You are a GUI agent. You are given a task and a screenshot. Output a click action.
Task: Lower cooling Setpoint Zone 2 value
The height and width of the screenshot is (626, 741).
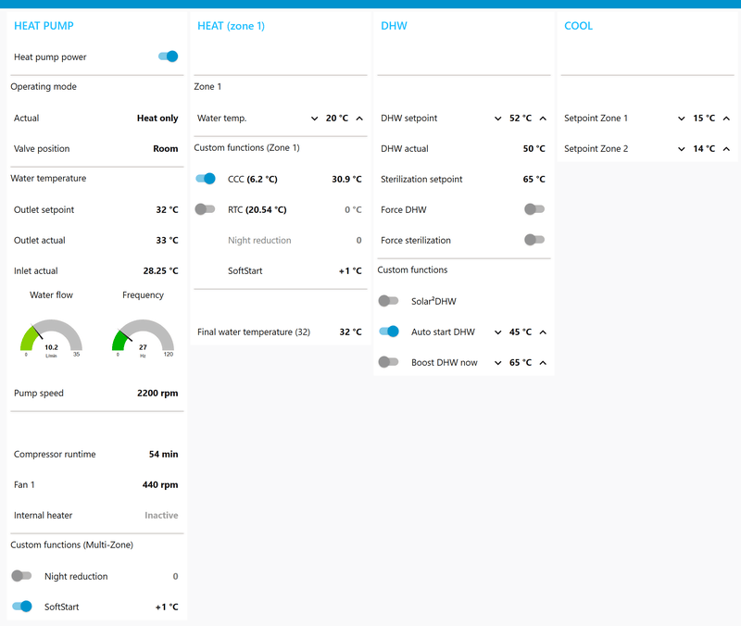[681, 149]
